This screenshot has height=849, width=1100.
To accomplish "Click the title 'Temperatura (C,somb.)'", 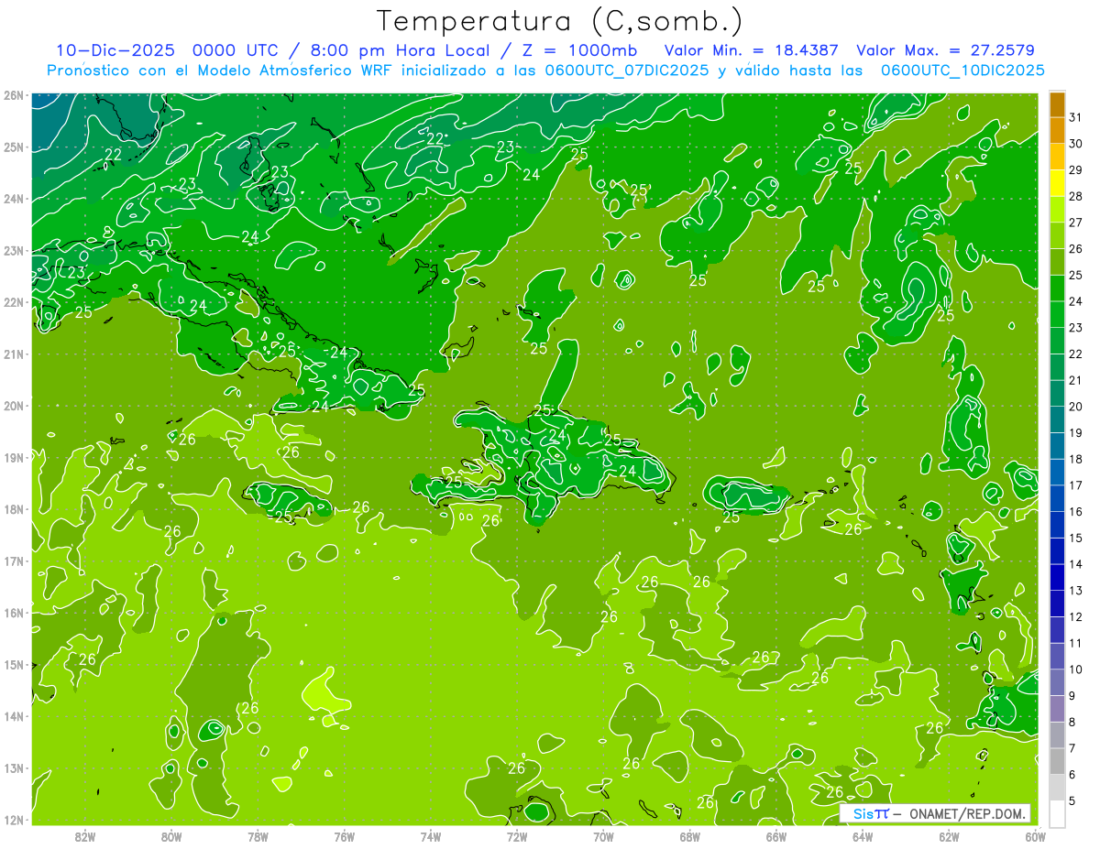I will pyautogui.click(x=560, y=21).
